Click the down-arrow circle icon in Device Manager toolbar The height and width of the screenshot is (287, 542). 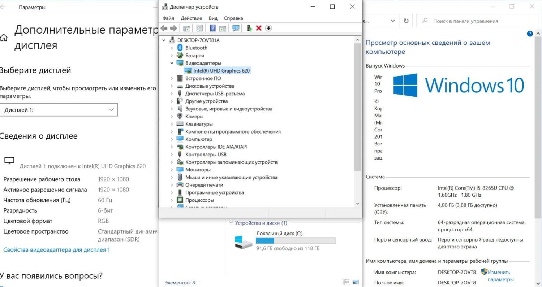[x=268, y=28]
